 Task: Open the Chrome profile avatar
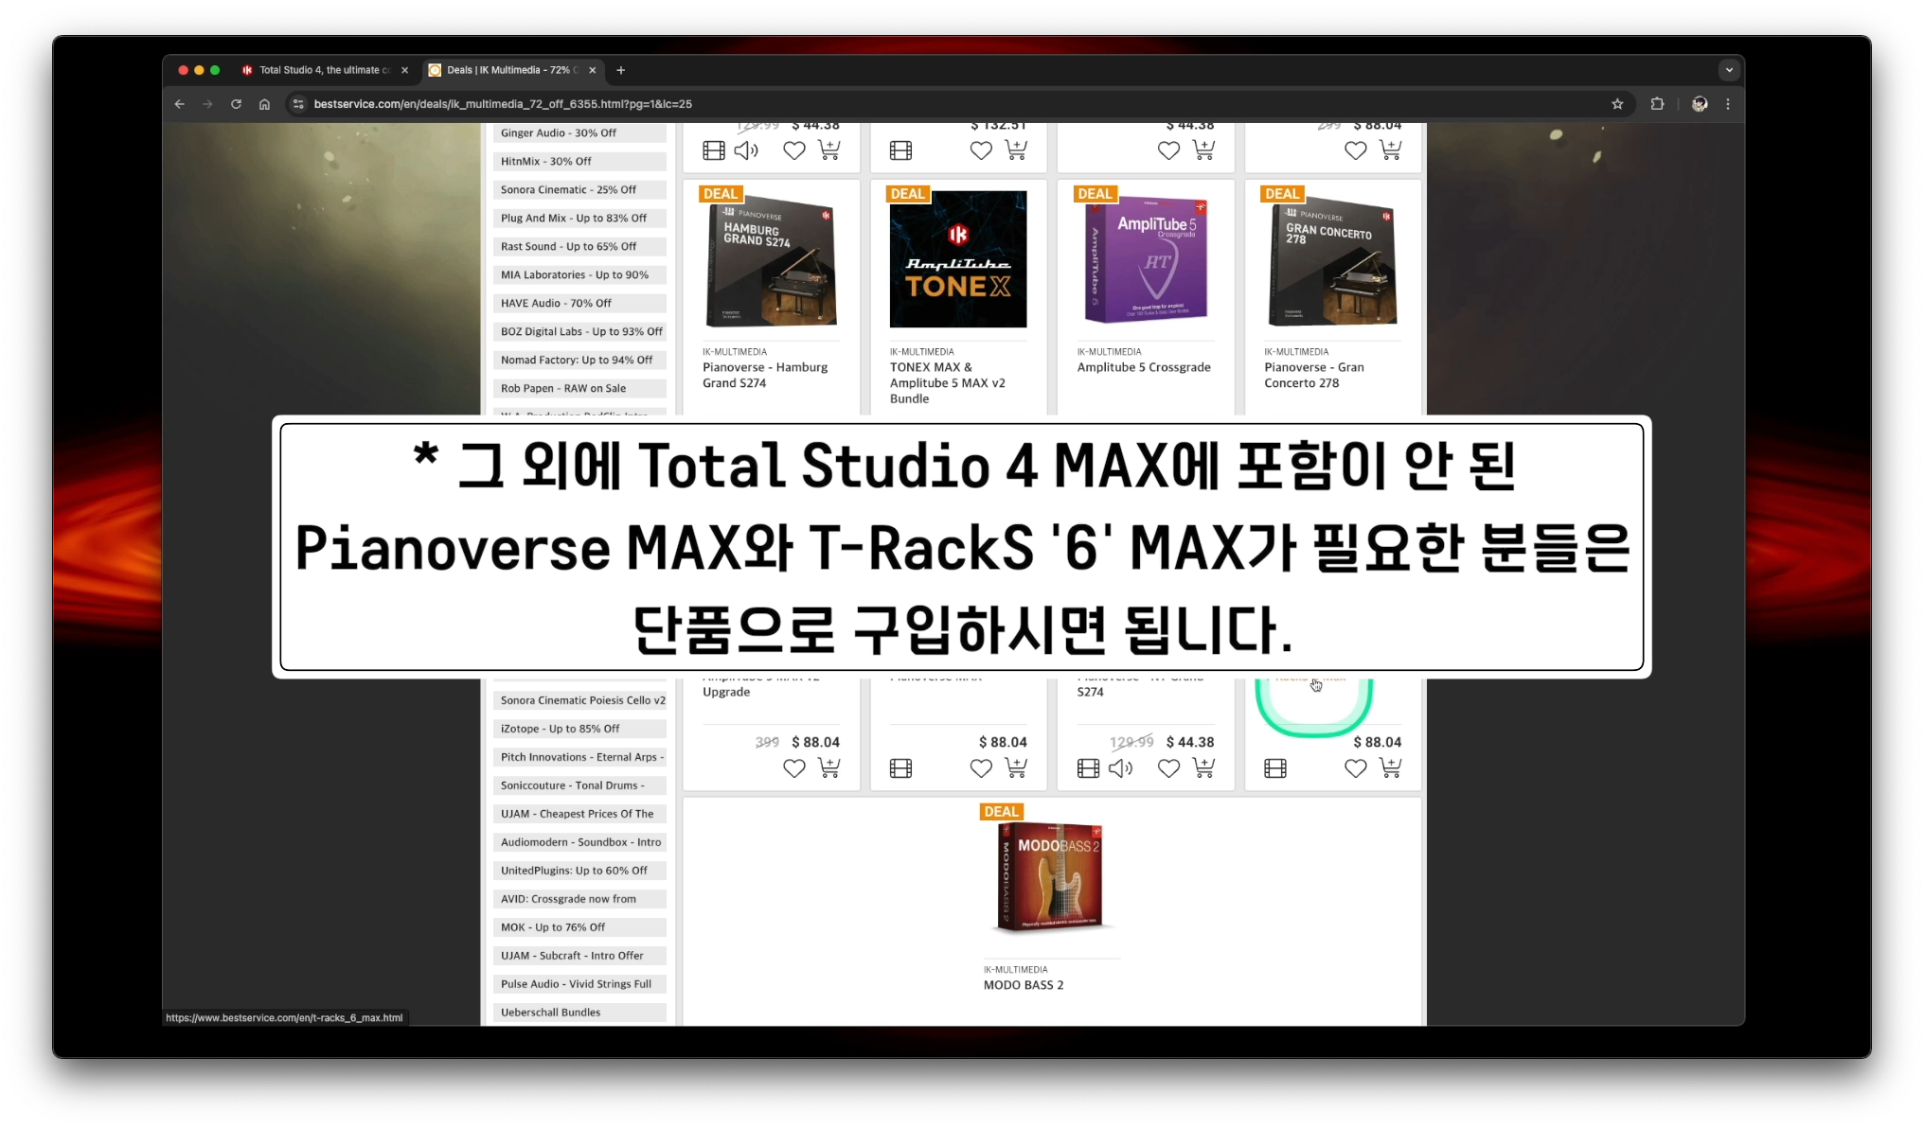coord(1700,104)
